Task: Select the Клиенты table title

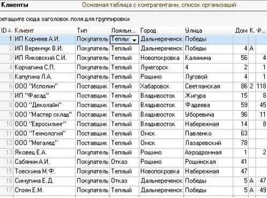Action: coord(14,5)
